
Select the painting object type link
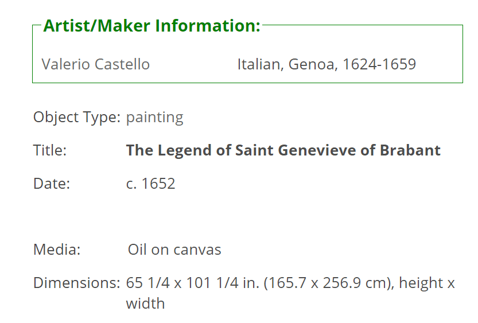tap(155, 118)
